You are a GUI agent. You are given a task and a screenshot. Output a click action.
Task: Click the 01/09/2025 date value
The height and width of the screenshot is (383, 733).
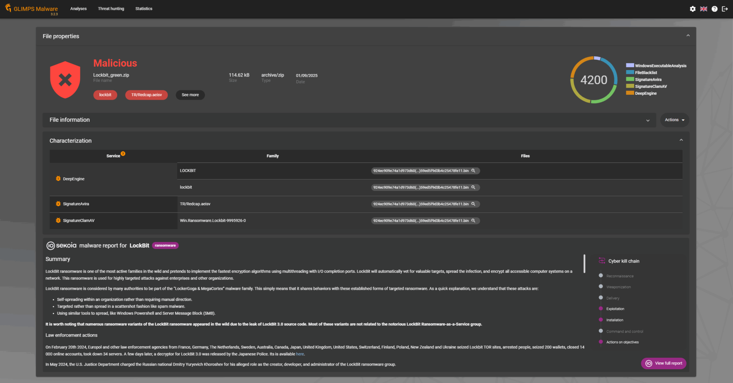(307, 75)
